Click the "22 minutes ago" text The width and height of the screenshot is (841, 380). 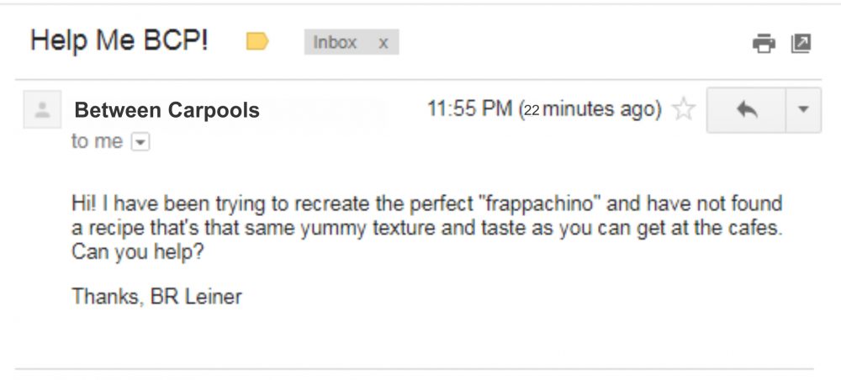pyautogui.click(x=590, y=109)
